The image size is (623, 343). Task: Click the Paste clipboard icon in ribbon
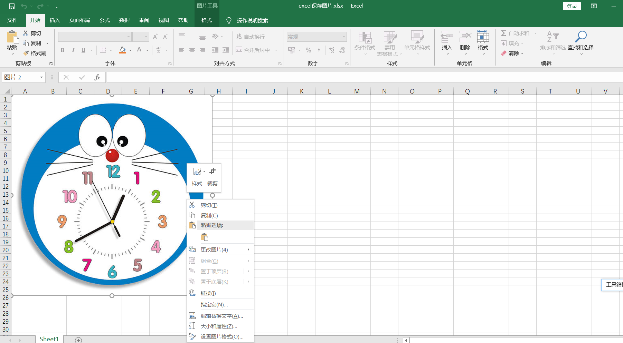pos(12,37)
